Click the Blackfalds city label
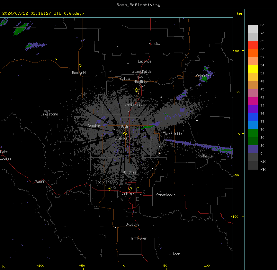This screenshot has width=277, height=270. click(142, 72)
